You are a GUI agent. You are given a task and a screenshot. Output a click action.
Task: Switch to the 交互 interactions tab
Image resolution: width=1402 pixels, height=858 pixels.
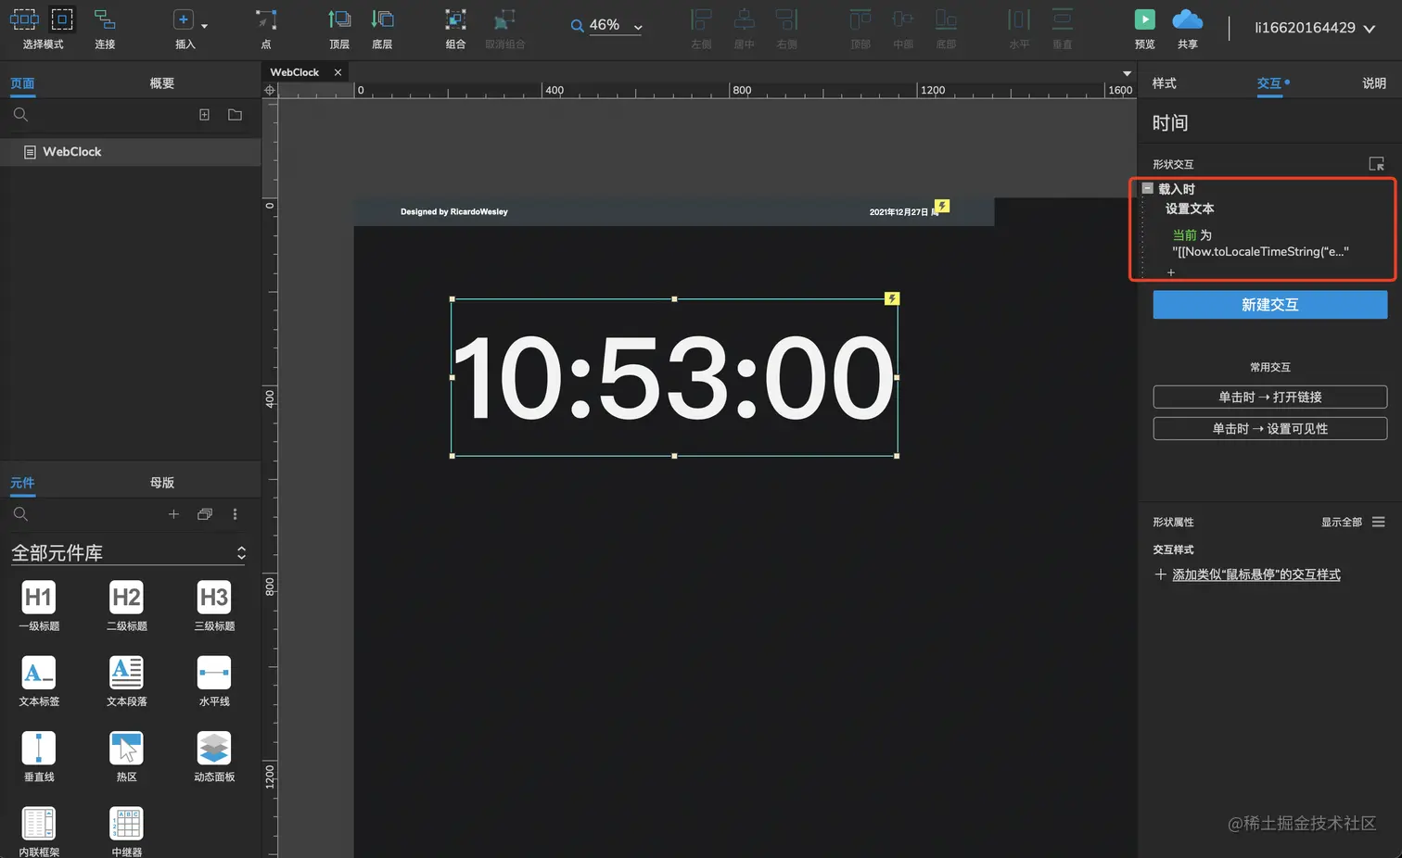(x=1269, y=83)
